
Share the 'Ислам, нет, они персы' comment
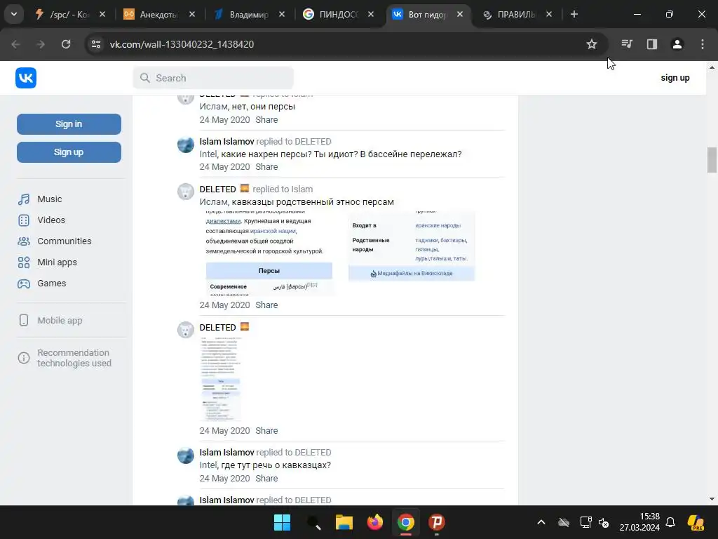[x=266, y=120]
